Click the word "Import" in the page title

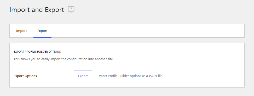click(20, 10)
